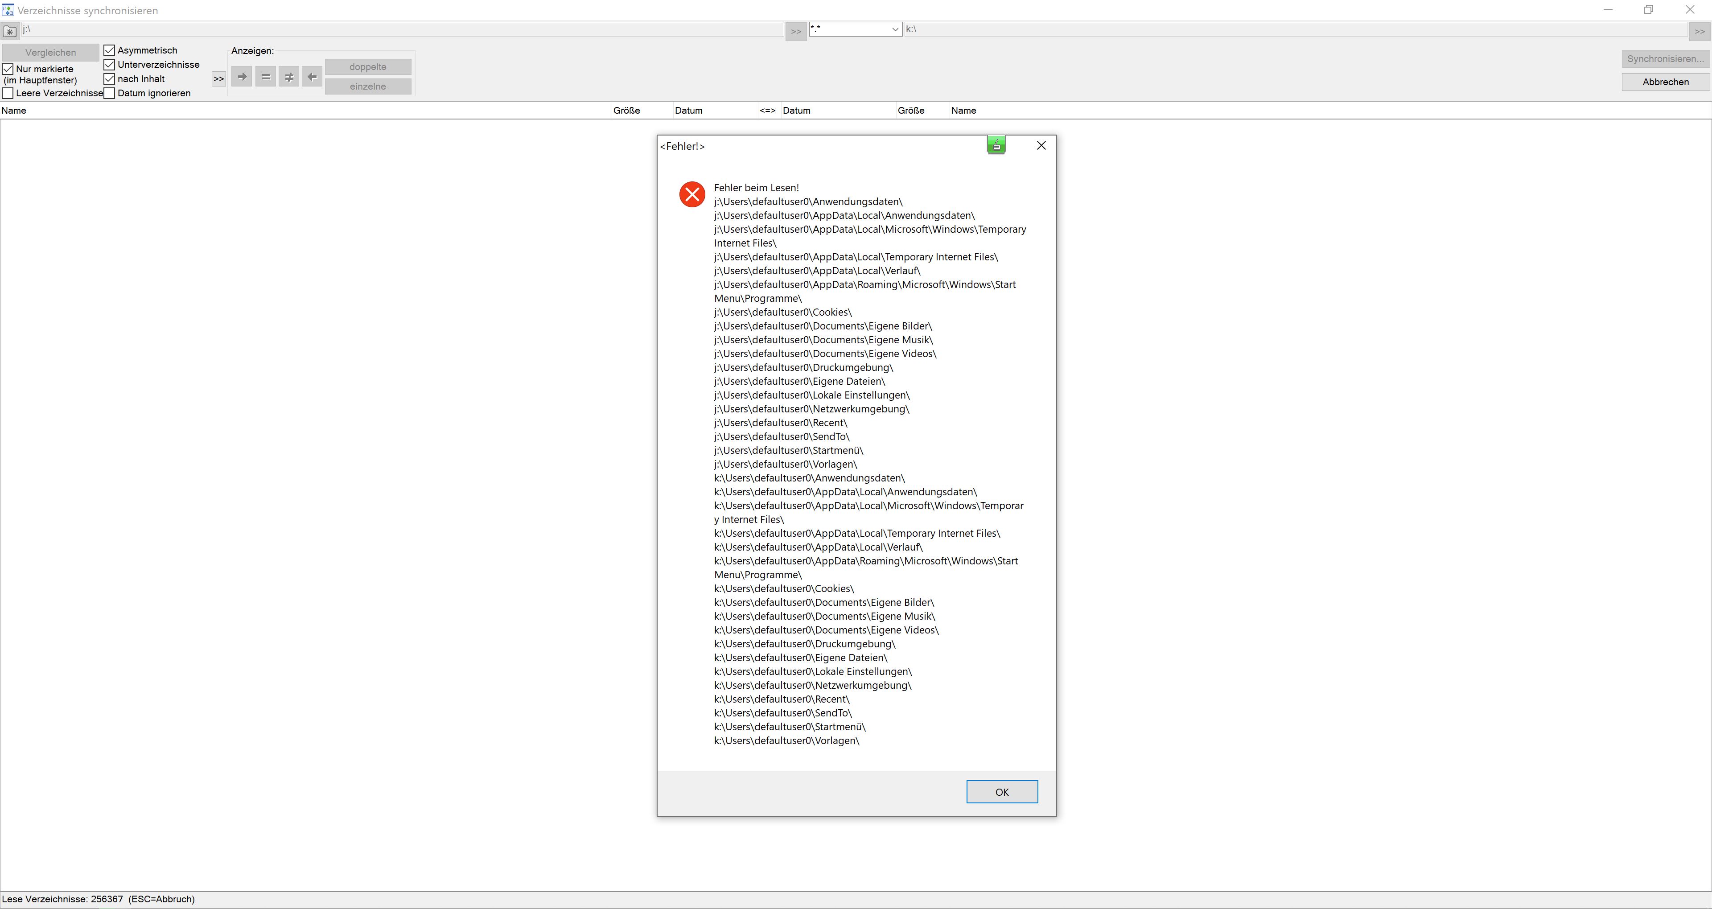Click the <=> column header
The image size is (1712, 909).
tap(768, 110)
